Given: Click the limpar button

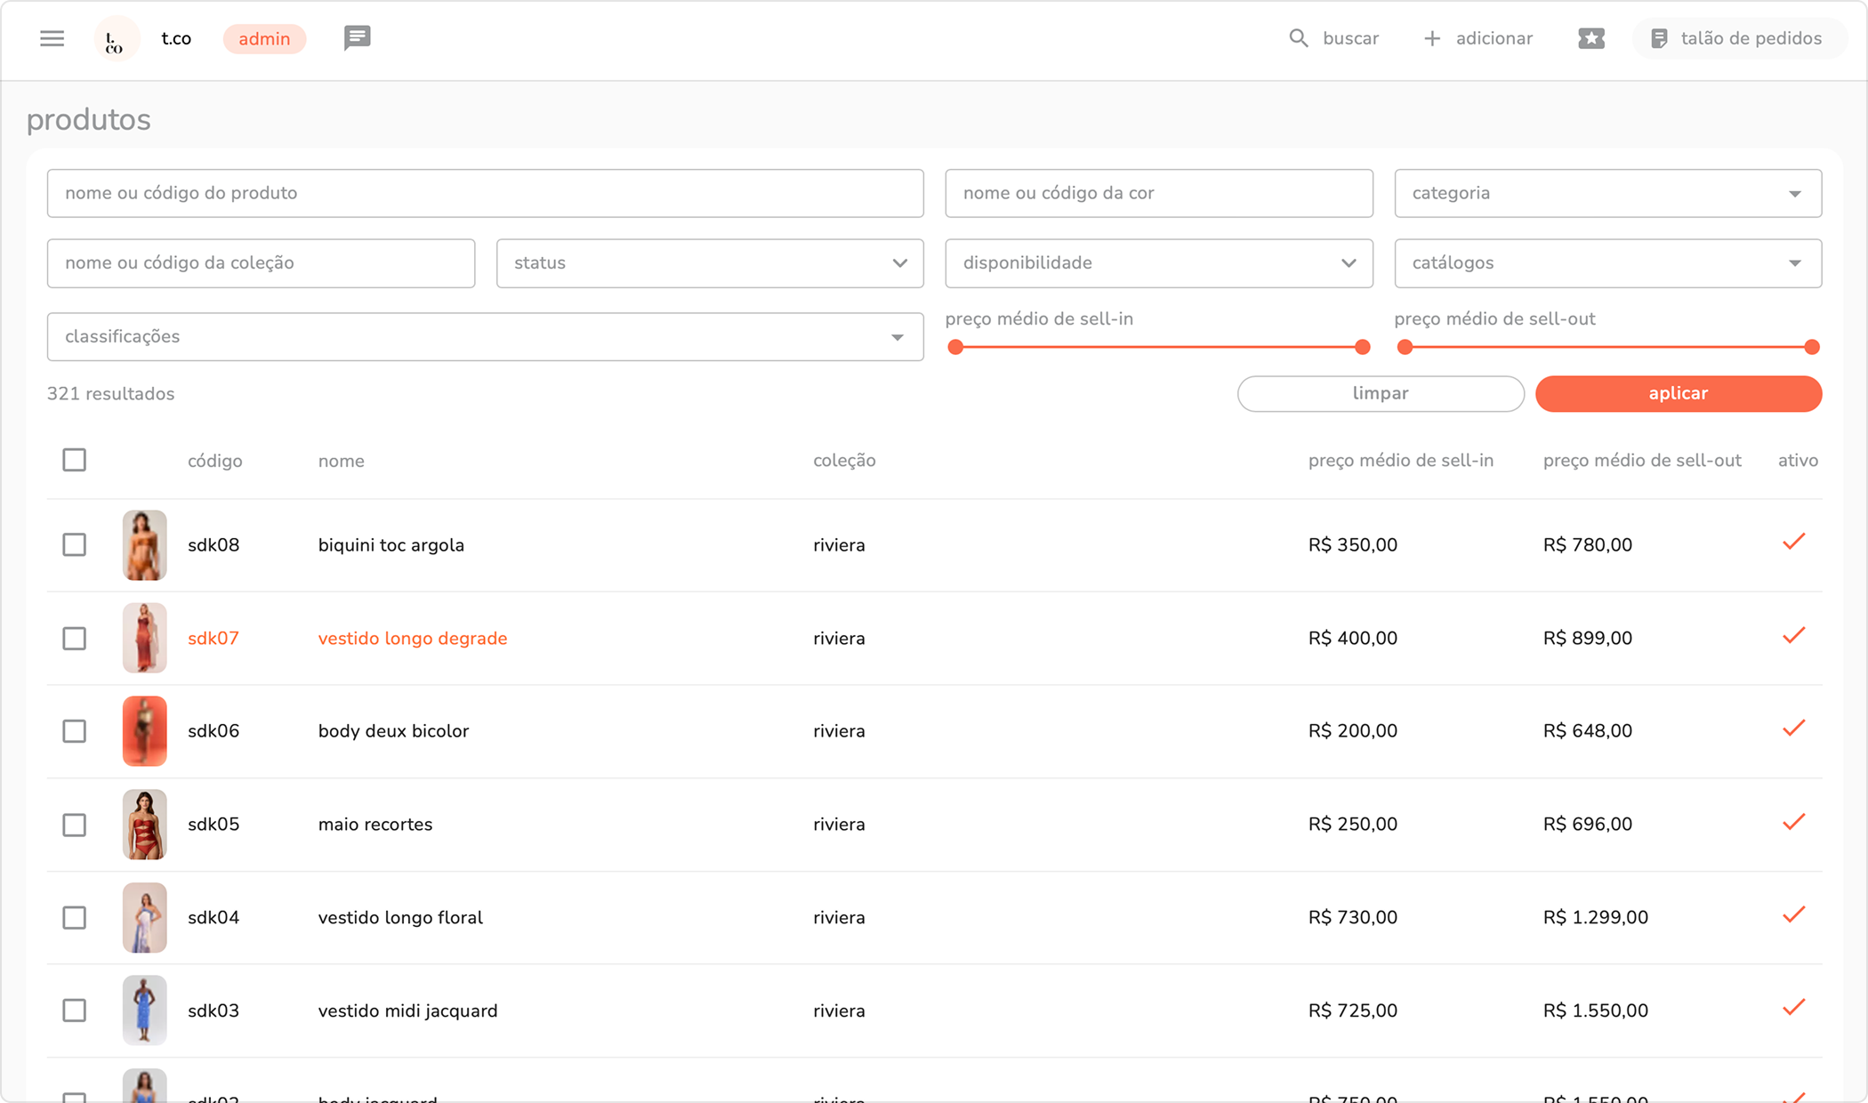Looking at the screenshot, I should tap(1380, 393).
